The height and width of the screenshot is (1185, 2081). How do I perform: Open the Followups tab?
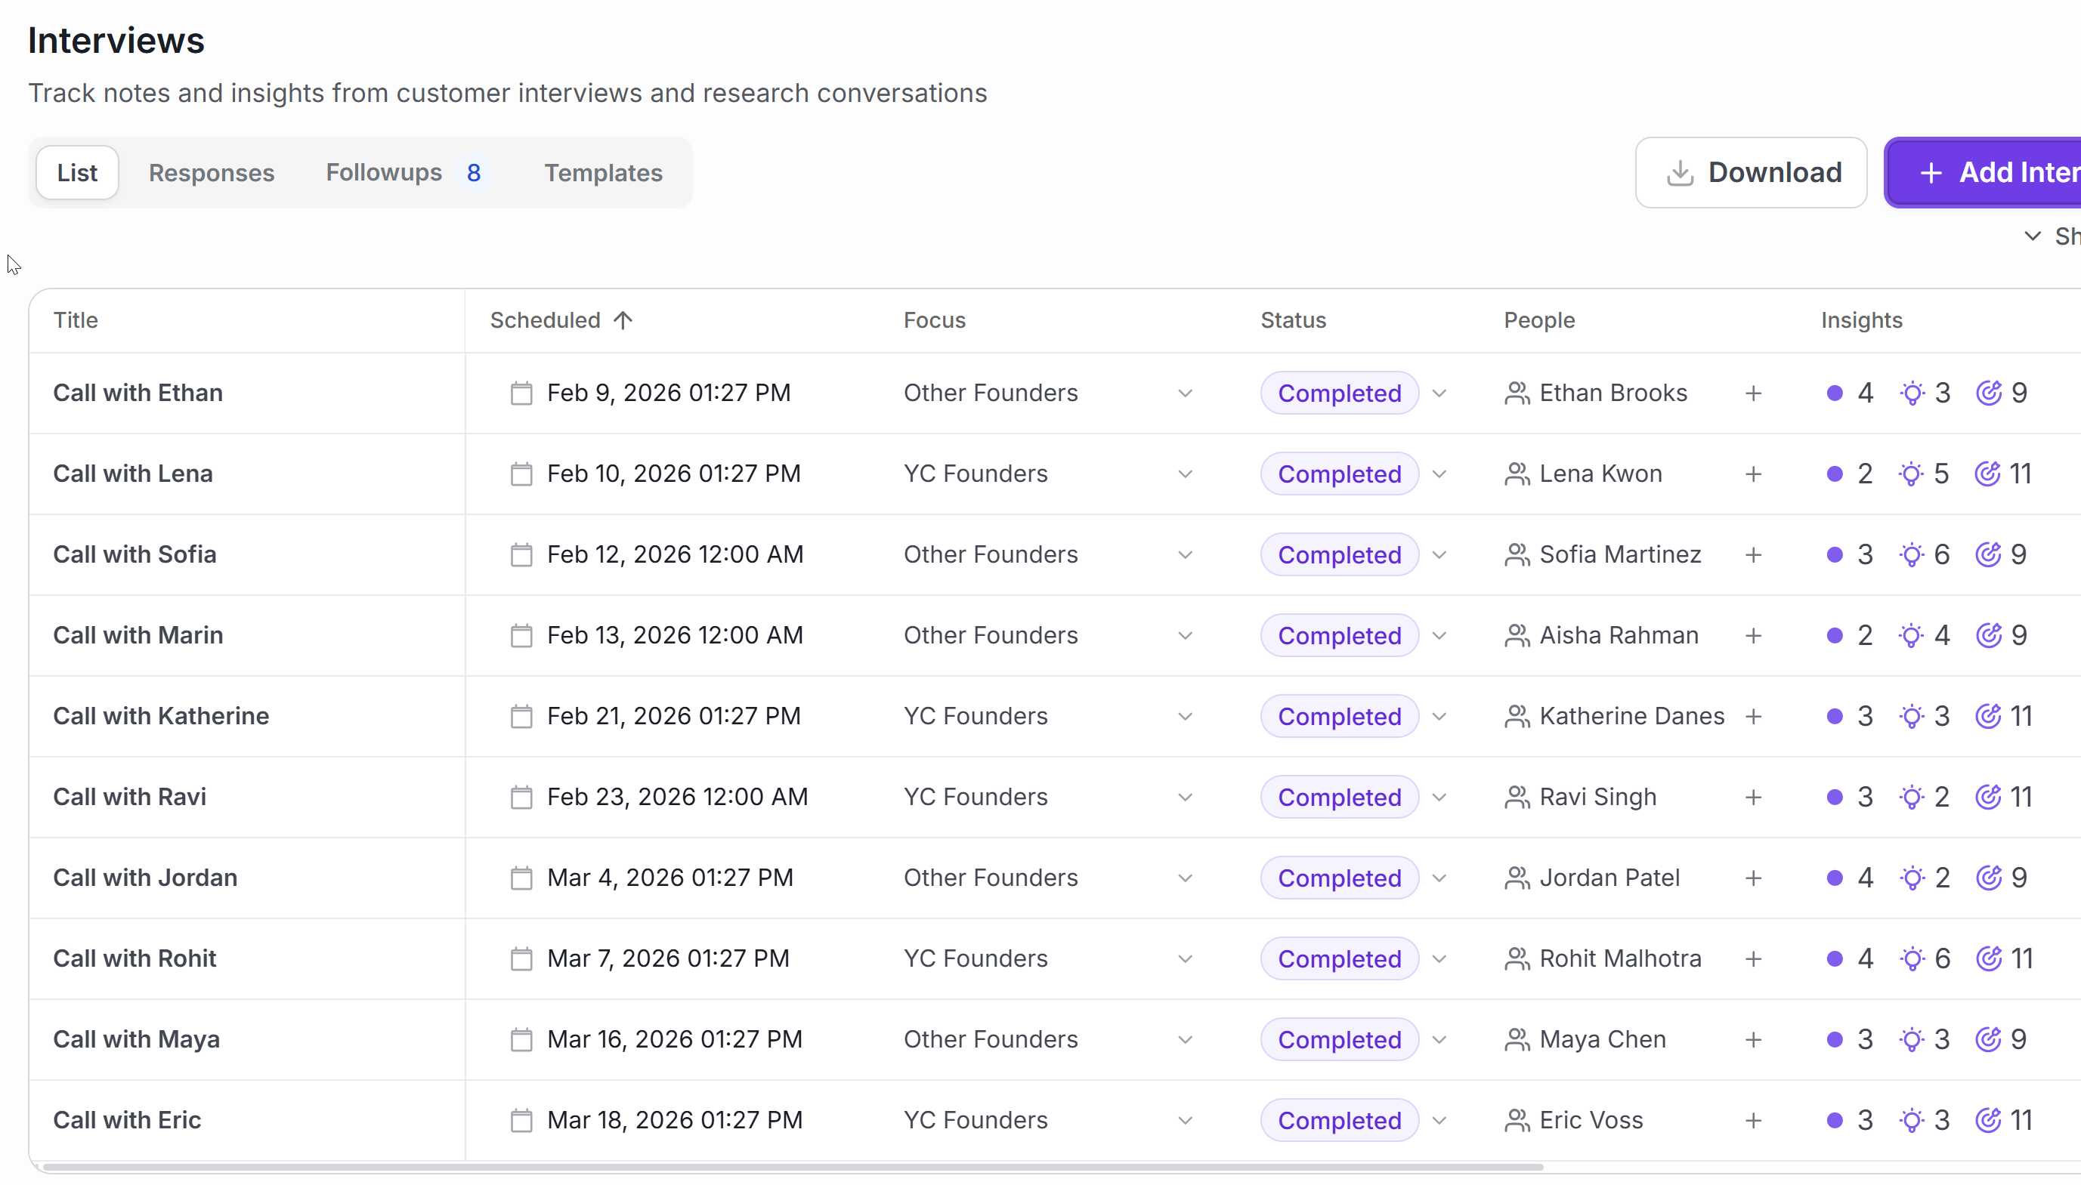tap(383, 172)
